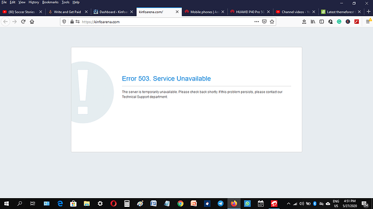Open the Tools menu

point(65,2)
